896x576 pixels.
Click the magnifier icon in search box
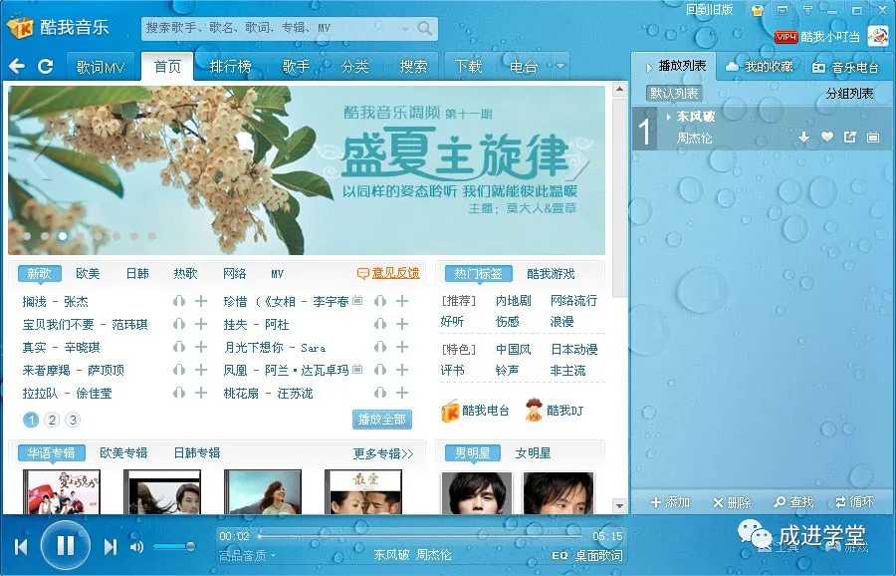click(x=424, y=28)
